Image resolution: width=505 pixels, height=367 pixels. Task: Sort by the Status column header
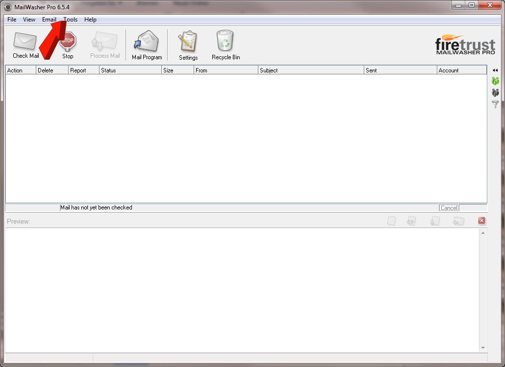point(130,70)
